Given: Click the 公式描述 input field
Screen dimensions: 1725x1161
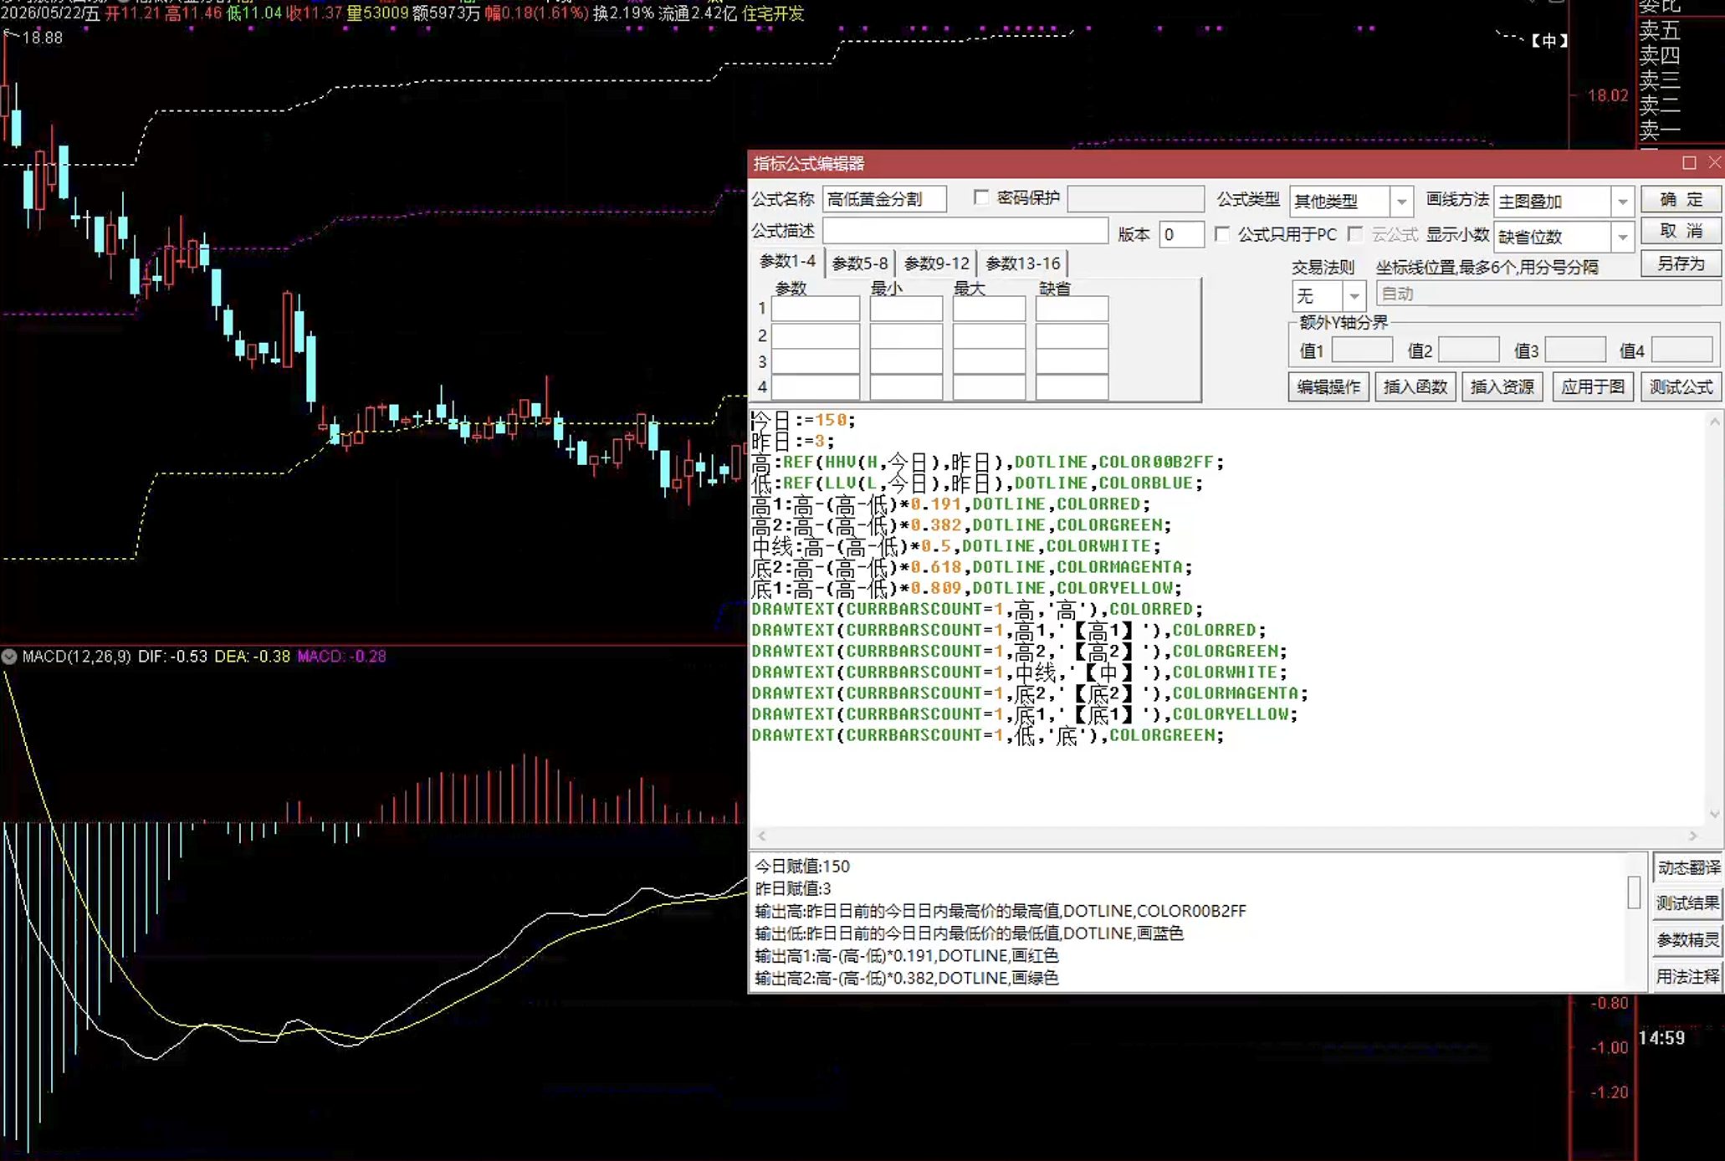Looking at the screenshot, I should pyautogui.click(x=965, y=231).
